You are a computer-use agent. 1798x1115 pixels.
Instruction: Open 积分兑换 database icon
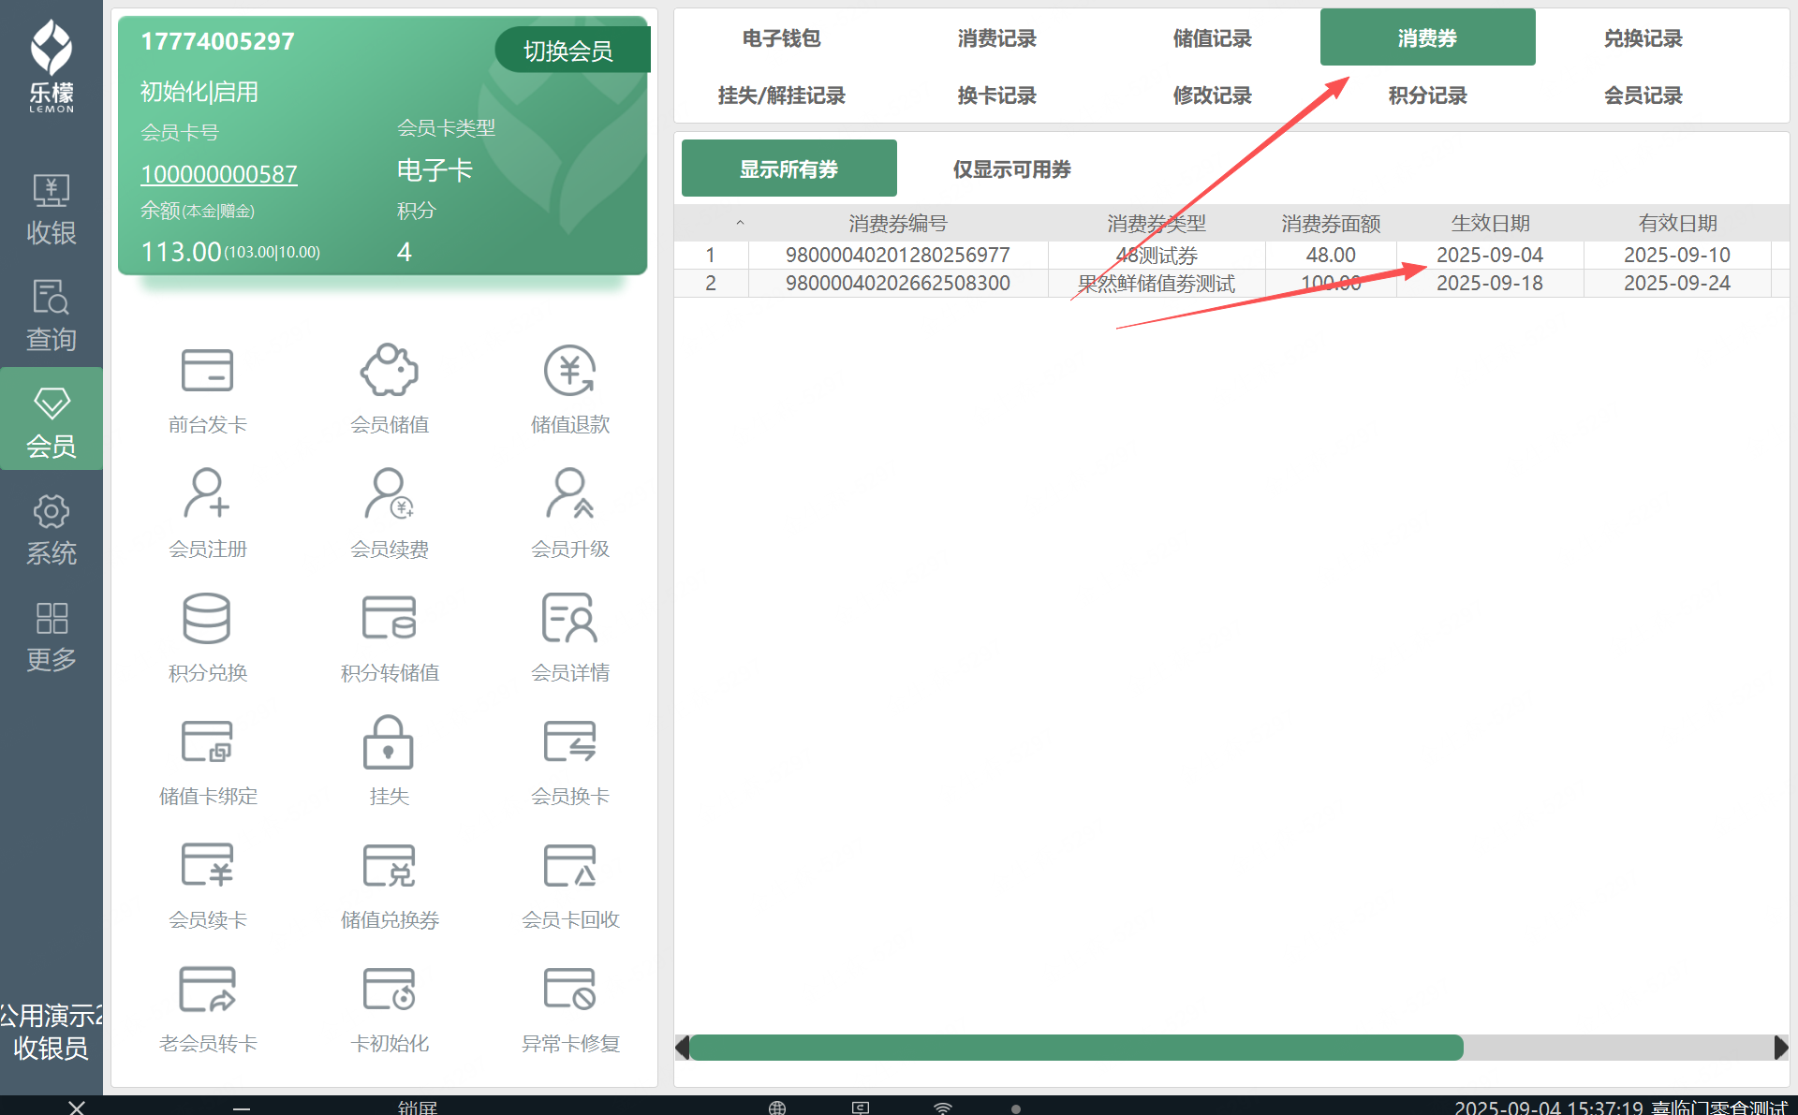coord(207,619)
